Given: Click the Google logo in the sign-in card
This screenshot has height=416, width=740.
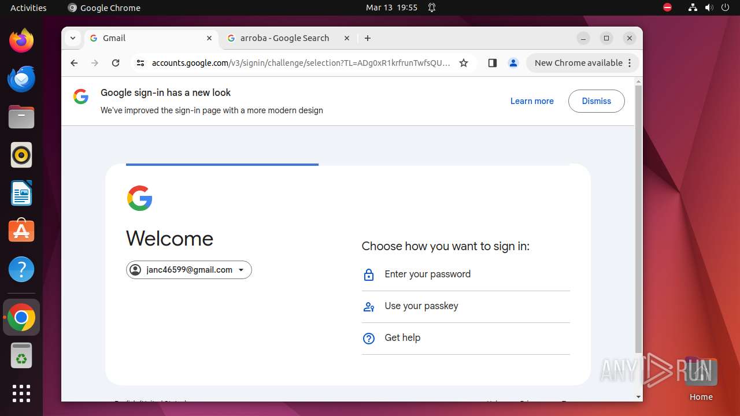Looking at the screenshot, I should click(140, 198).
